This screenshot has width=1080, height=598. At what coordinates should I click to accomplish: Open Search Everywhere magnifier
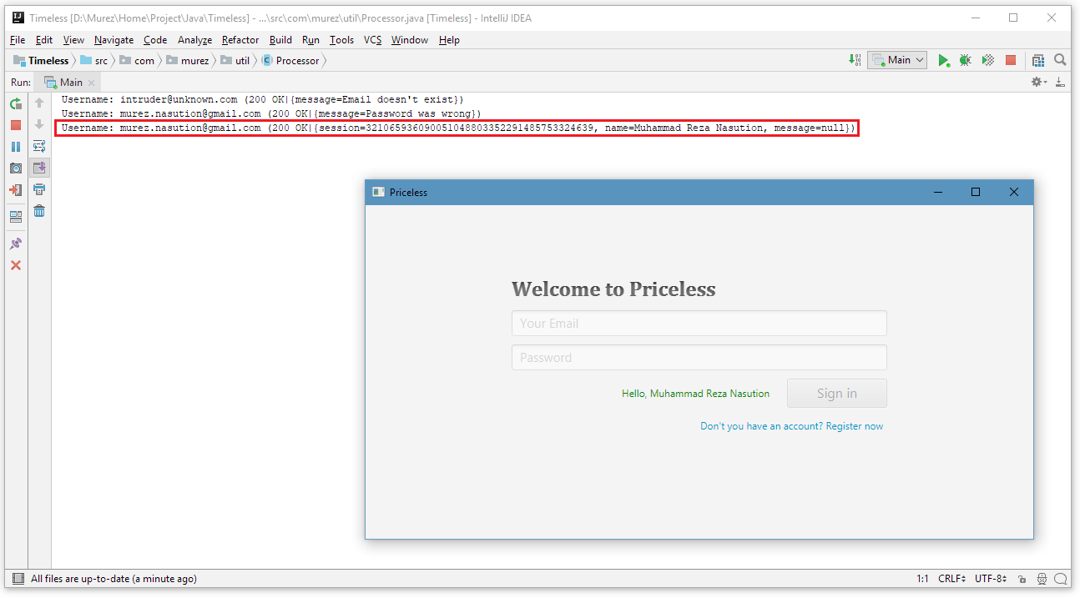[1060, 60]
